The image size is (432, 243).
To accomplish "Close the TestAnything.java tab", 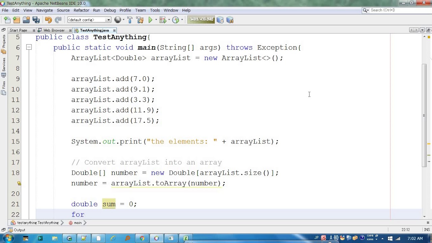I will point(114,30).
